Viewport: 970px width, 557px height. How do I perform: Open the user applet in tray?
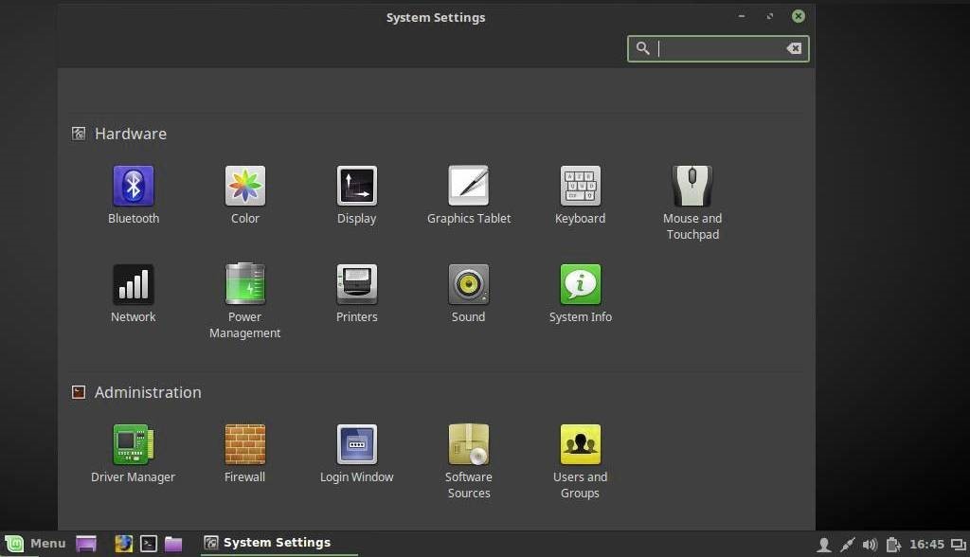click(x=823, y=544)
